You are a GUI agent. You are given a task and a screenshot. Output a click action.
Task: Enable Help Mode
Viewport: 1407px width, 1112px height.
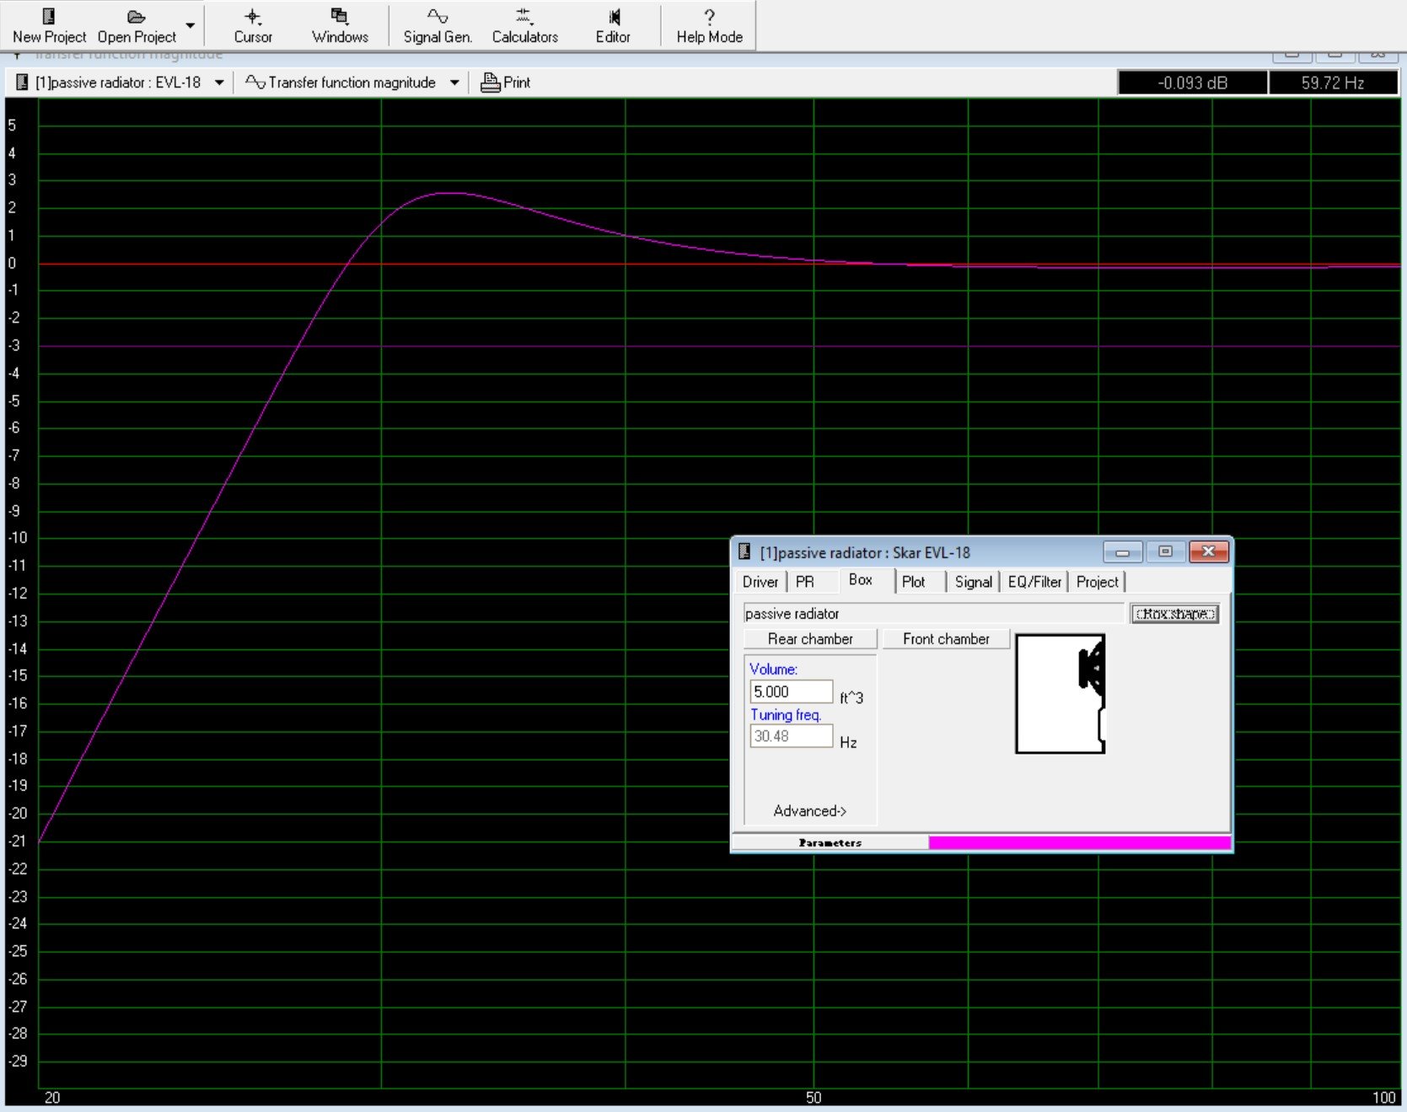click(708, 25)
